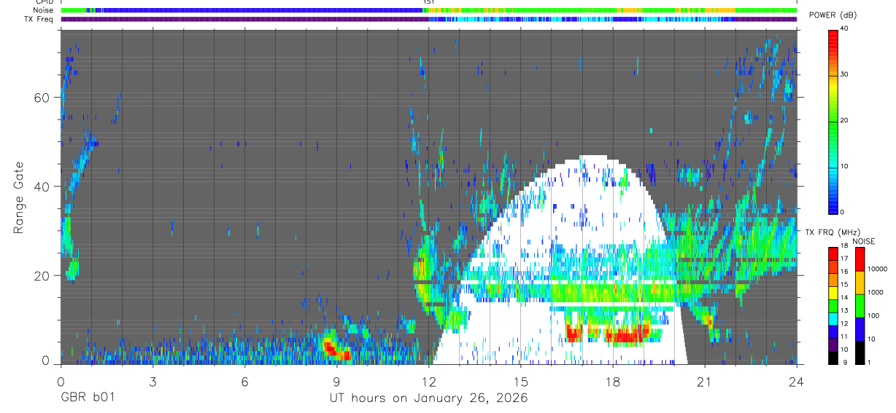Image resolution: width=896 pixels, height=413 pixels.
Task: Click the 100 label on the noise scale
Action: 874,315
